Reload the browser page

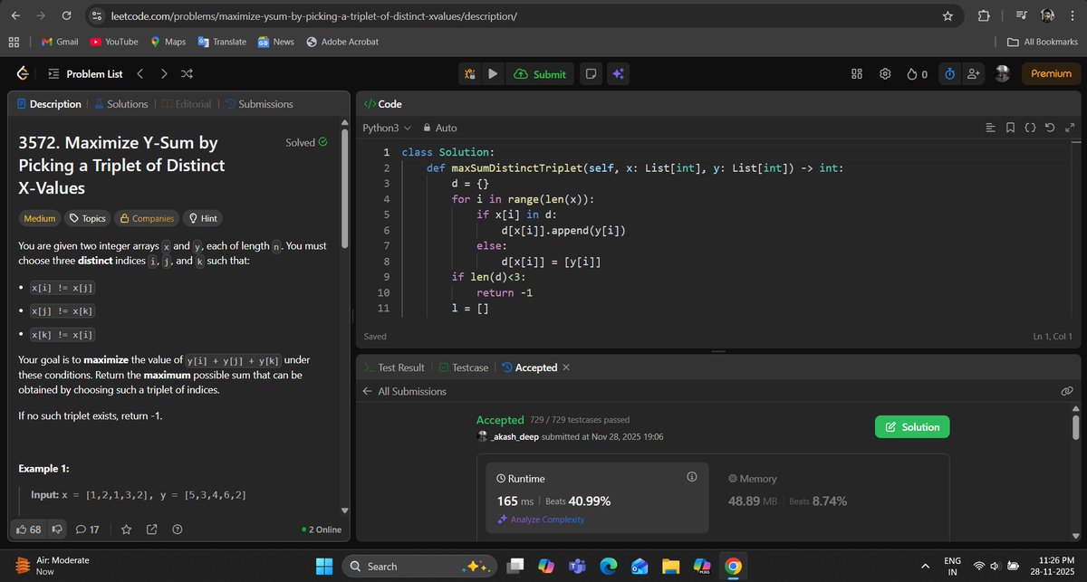(67, 16)
